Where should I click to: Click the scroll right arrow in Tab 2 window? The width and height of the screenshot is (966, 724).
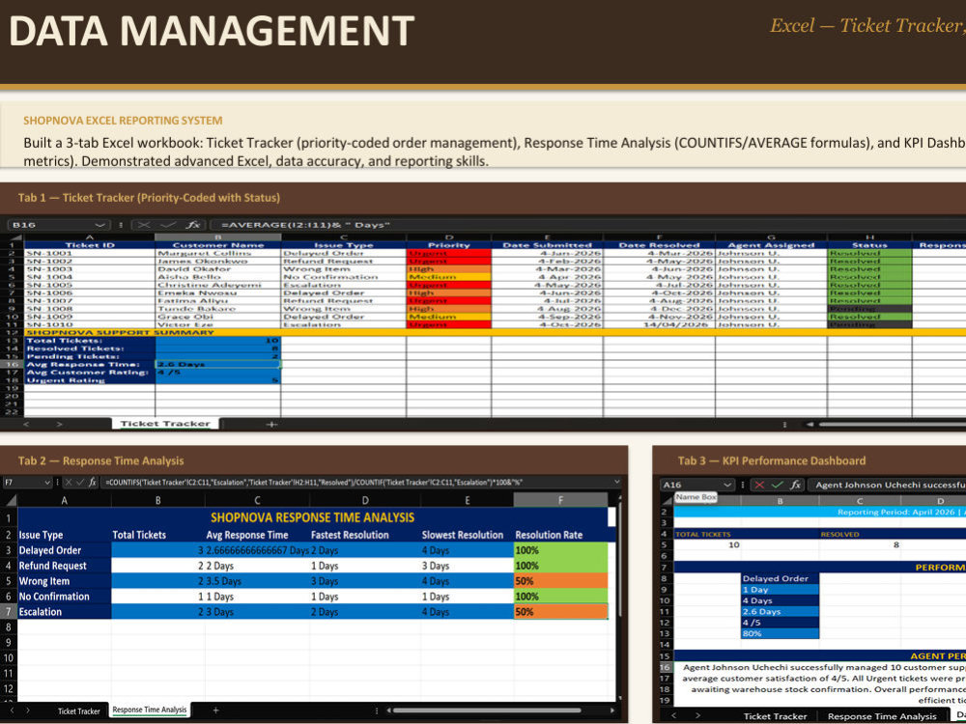(611, 711)
